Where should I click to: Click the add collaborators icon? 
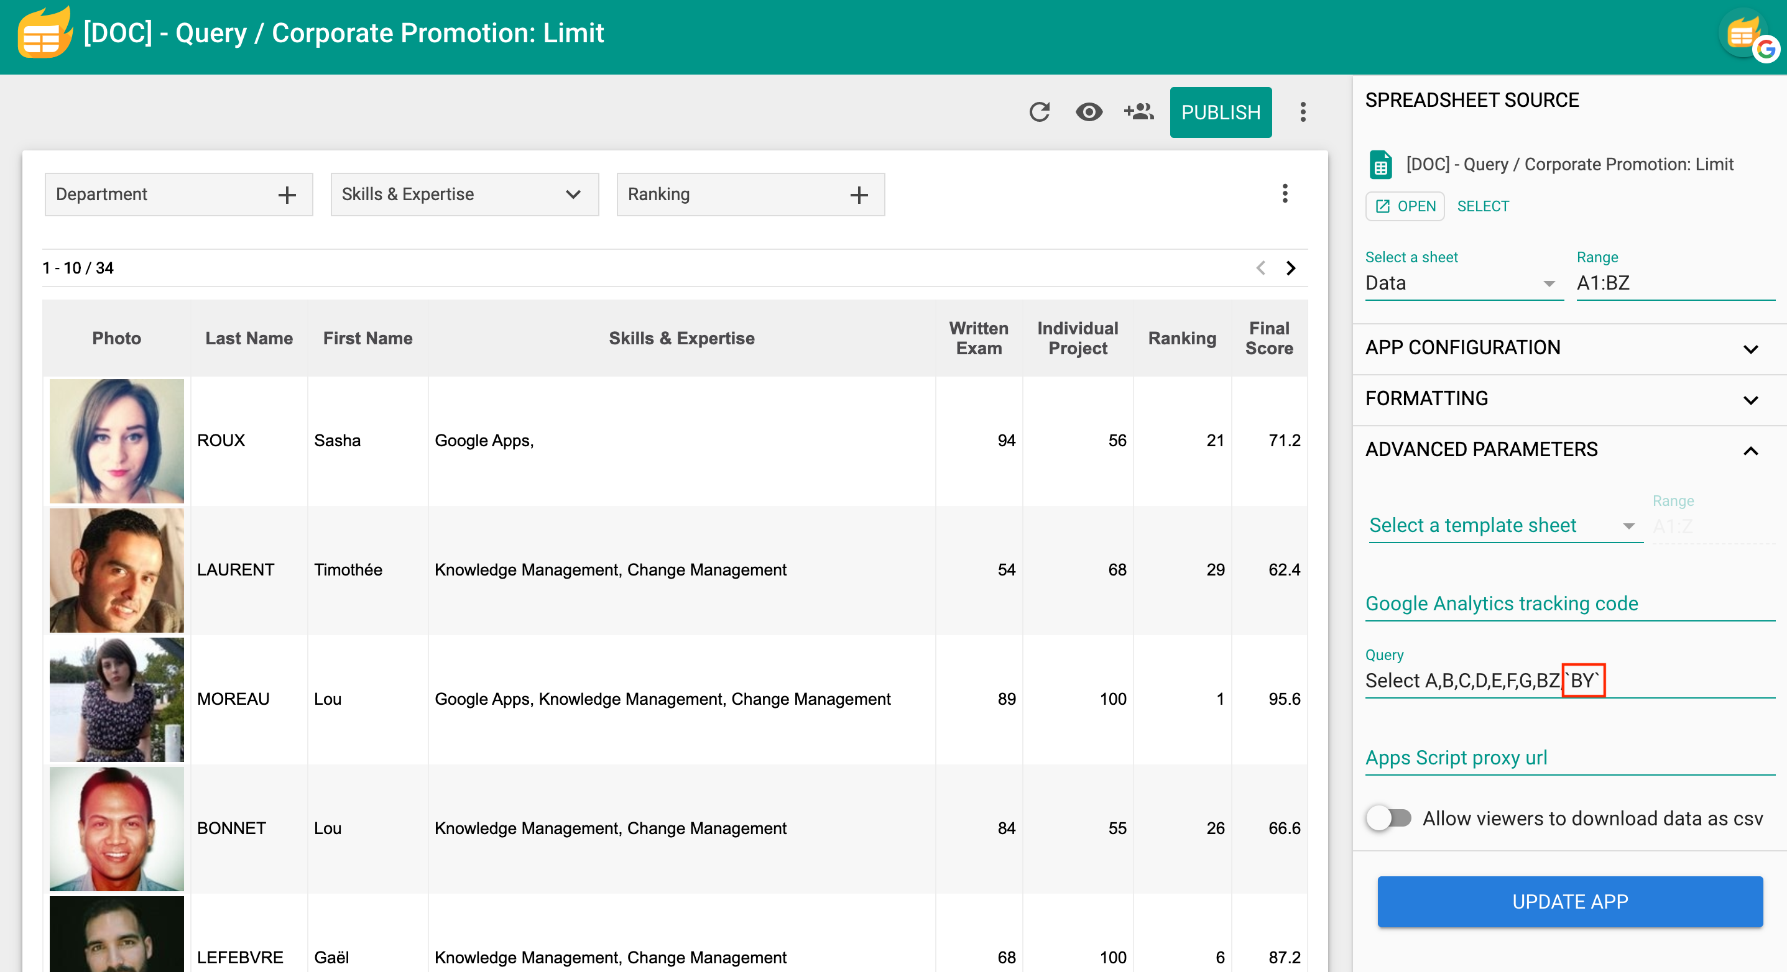point(1138,112)
